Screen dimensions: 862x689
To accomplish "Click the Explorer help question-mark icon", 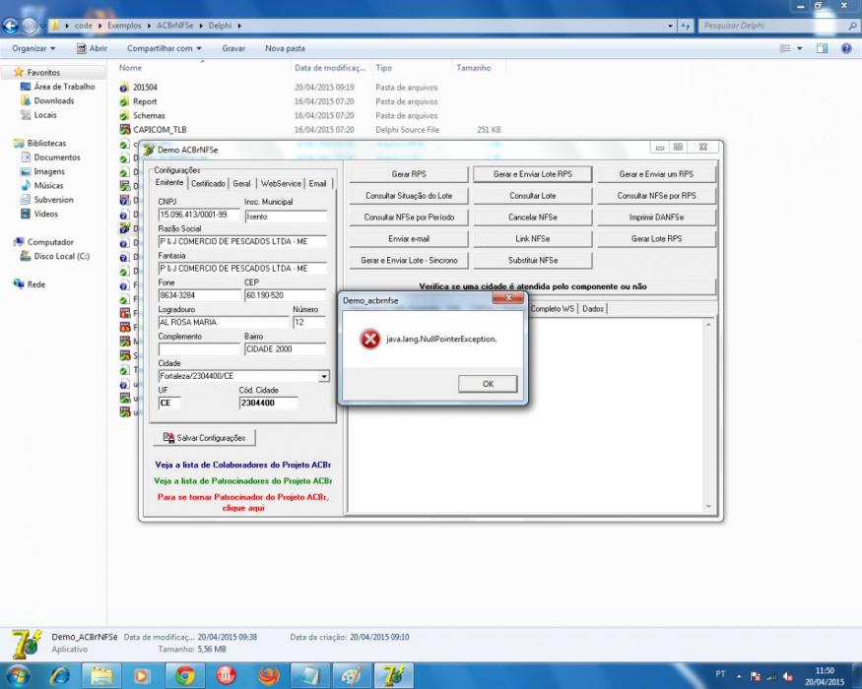I will (846, 48).
